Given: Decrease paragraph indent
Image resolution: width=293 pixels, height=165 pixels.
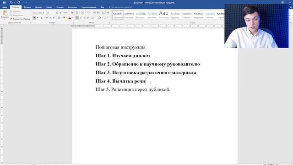Looking at the screenshot, I should (x=95, y=13).
